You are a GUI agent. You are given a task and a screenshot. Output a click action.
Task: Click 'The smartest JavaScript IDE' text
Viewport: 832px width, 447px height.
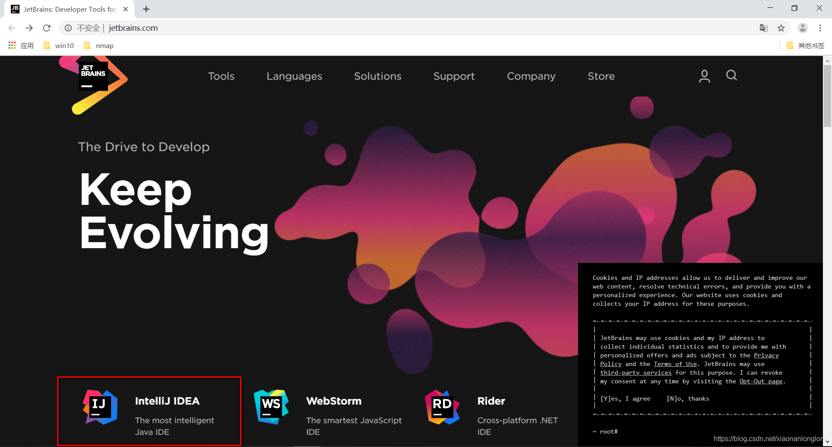[354, 426]
